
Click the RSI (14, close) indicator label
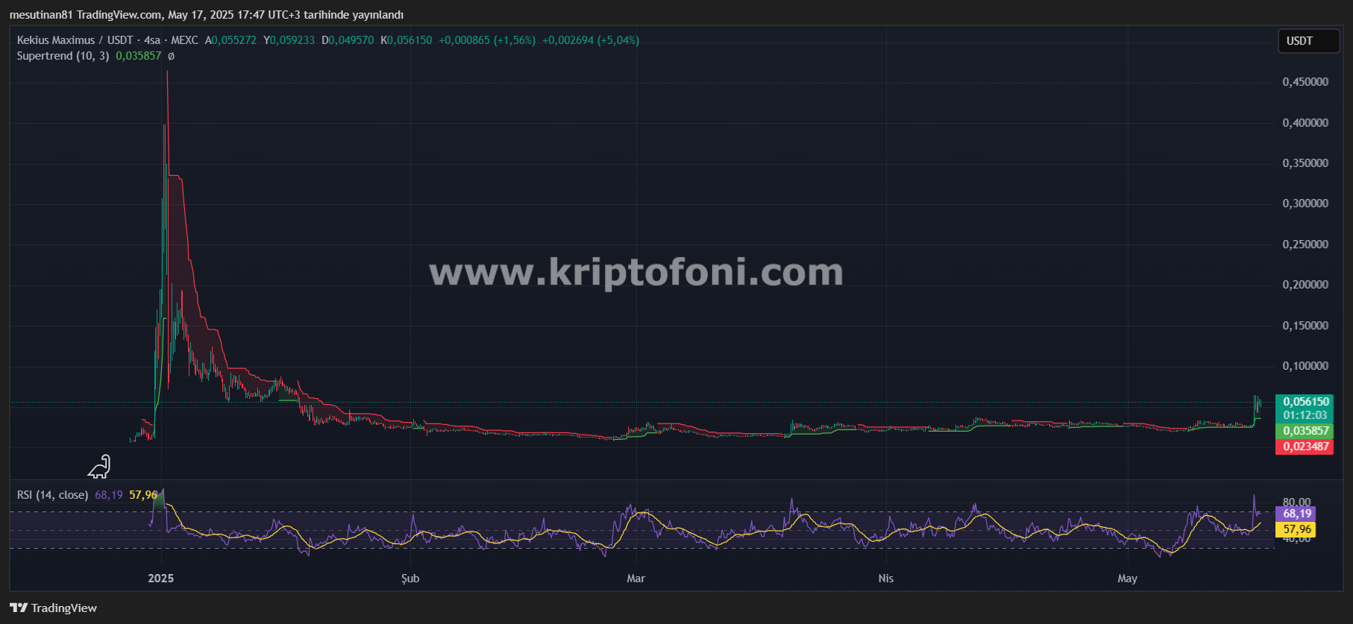(x=52, y=495)
